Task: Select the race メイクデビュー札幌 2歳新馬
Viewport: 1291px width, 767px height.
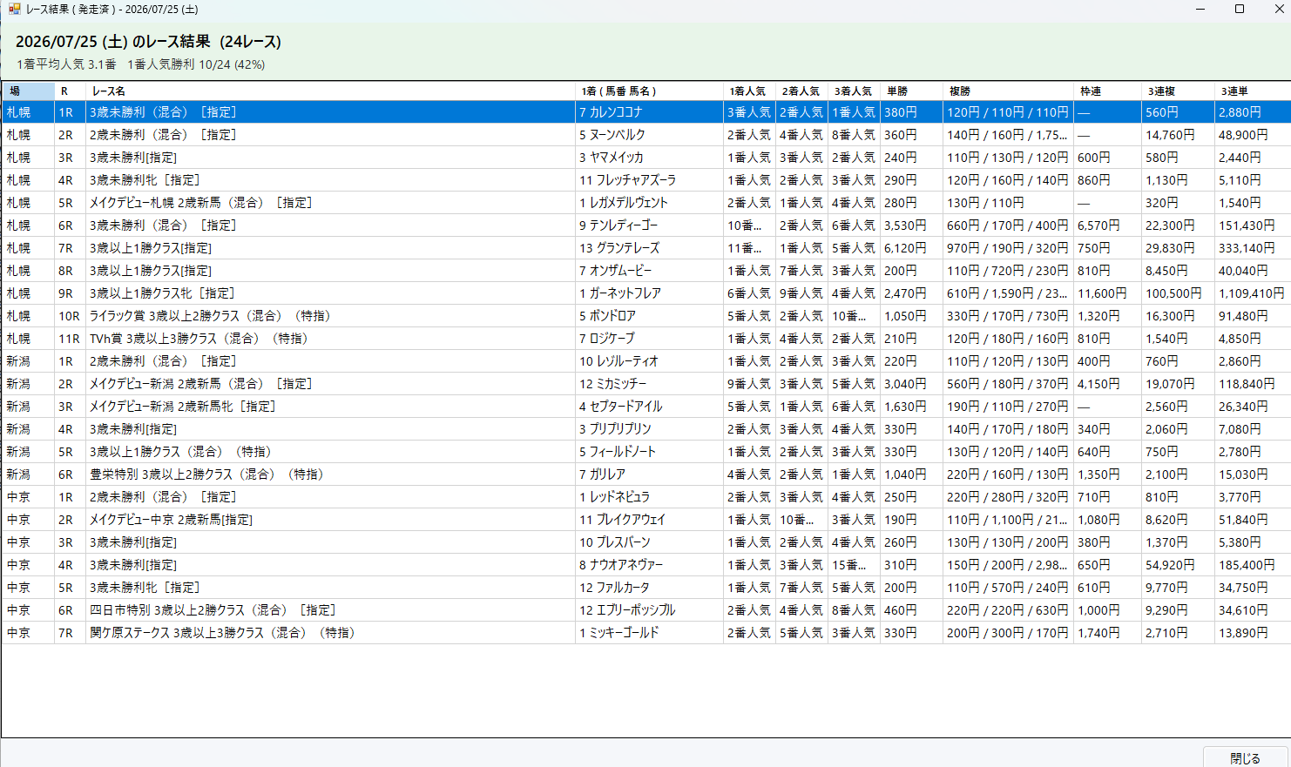Action: coord(645,203)
